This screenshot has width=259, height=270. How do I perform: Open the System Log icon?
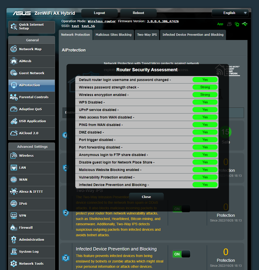(x=13, y=252)
